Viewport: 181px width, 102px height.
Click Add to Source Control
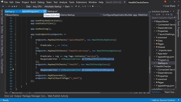click(163, 100)
